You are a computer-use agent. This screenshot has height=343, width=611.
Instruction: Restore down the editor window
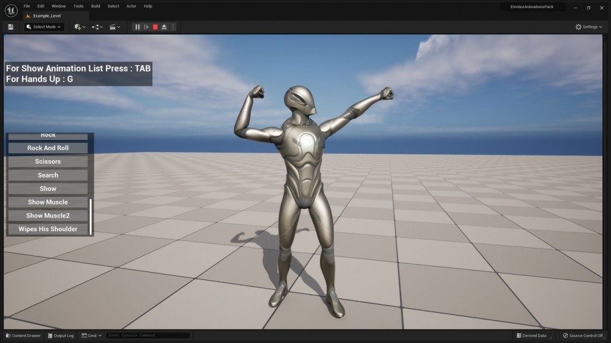click(589, 7)
